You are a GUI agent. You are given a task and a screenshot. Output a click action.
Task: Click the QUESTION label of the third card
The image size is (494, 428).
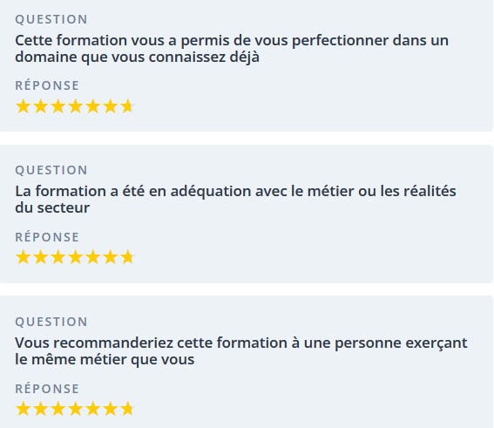[x=51, y=322]
